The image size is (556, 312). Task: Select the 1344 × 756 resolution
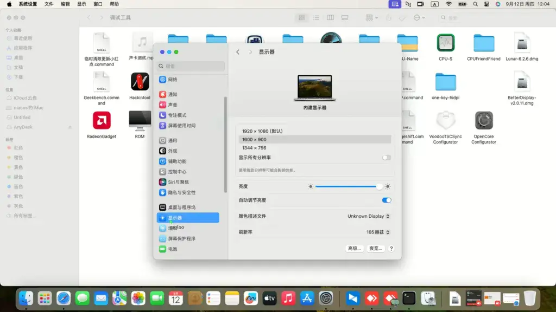(315, 148)
